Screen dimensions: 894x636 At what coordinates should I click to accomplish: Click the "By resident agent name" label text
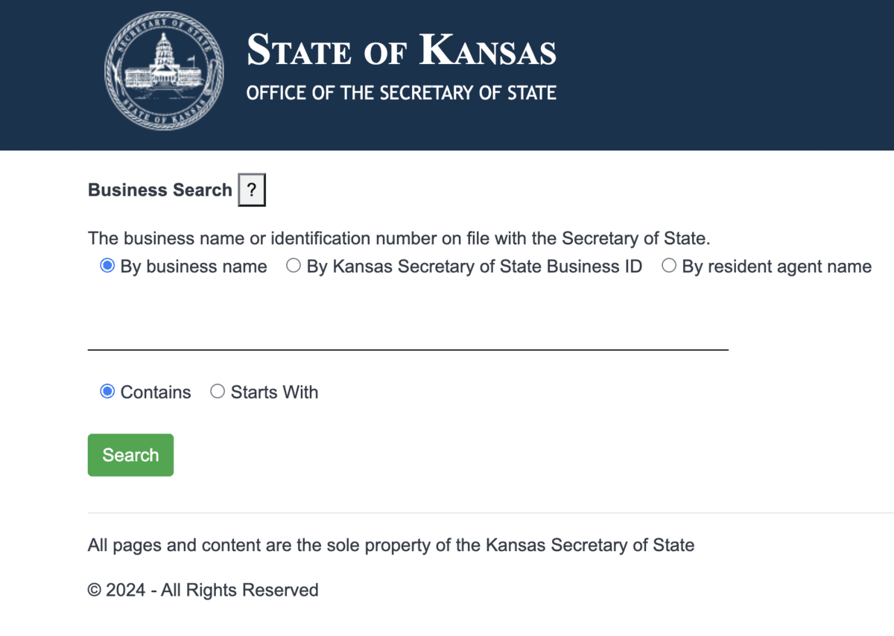[x=775, y=266]
